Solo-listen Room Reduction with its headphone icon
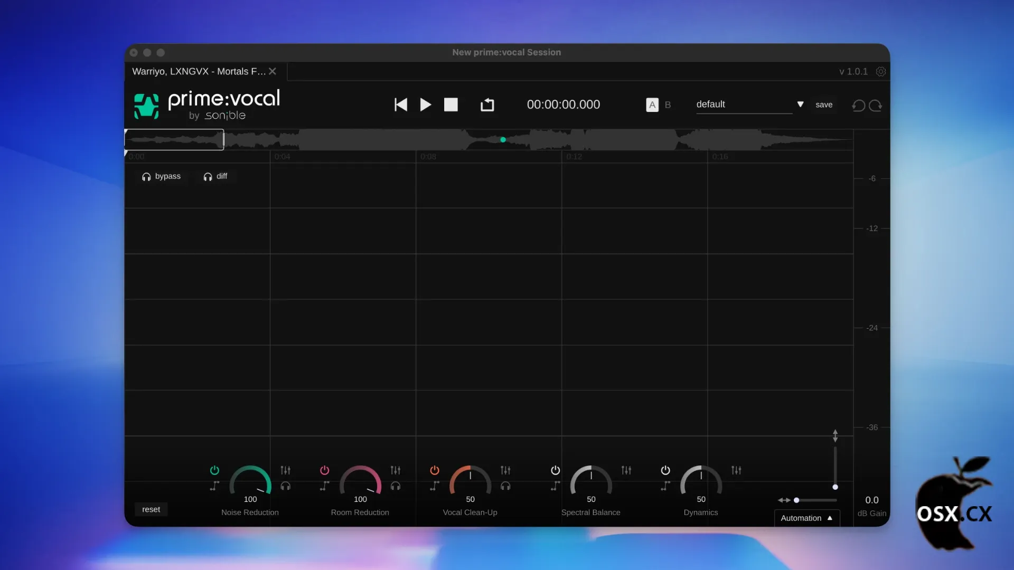The width and height of the screenshot is (1014, 570). pyautogui.click(x=396, y=486)
